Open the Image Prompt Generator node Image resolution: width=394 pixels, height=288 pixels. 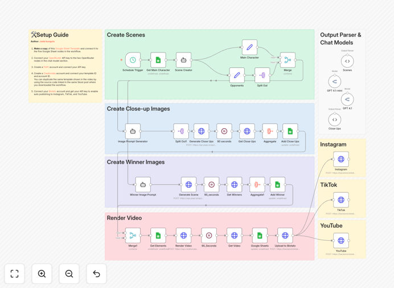133,131
